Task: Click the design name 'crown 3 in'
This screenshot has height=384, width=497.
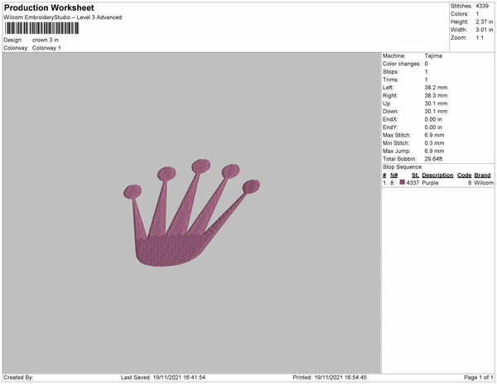Action: pyautogui.click(x=46, y=40)
